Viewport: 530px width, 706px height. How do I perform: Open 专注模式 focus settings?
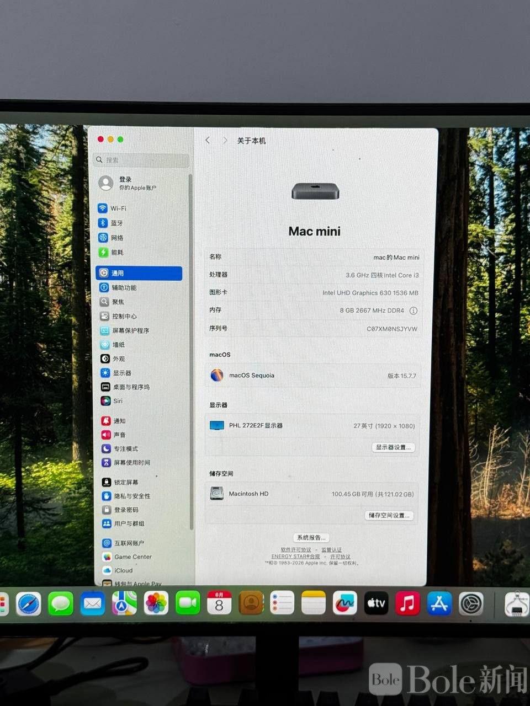120,449
